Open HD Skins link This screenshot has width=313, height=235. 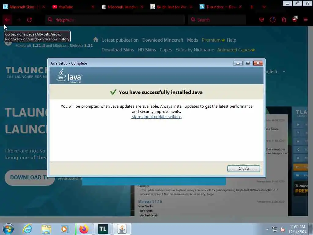coord(147,50)
